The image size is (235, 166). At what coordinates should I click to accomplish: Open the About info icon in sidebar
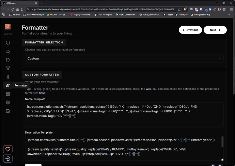[x=8, y=43]
